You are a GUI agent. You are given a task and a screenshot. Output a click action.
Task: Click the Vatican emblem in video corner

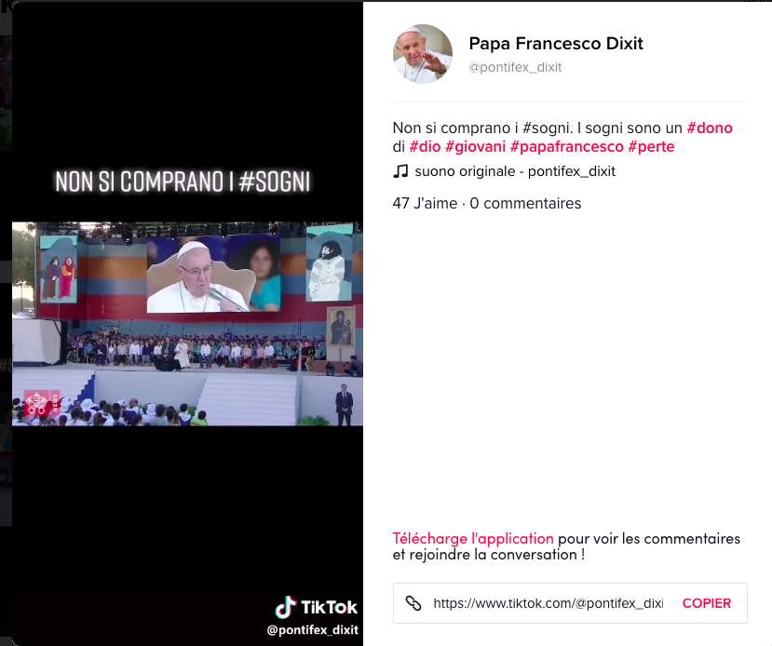tap(37, 403)
